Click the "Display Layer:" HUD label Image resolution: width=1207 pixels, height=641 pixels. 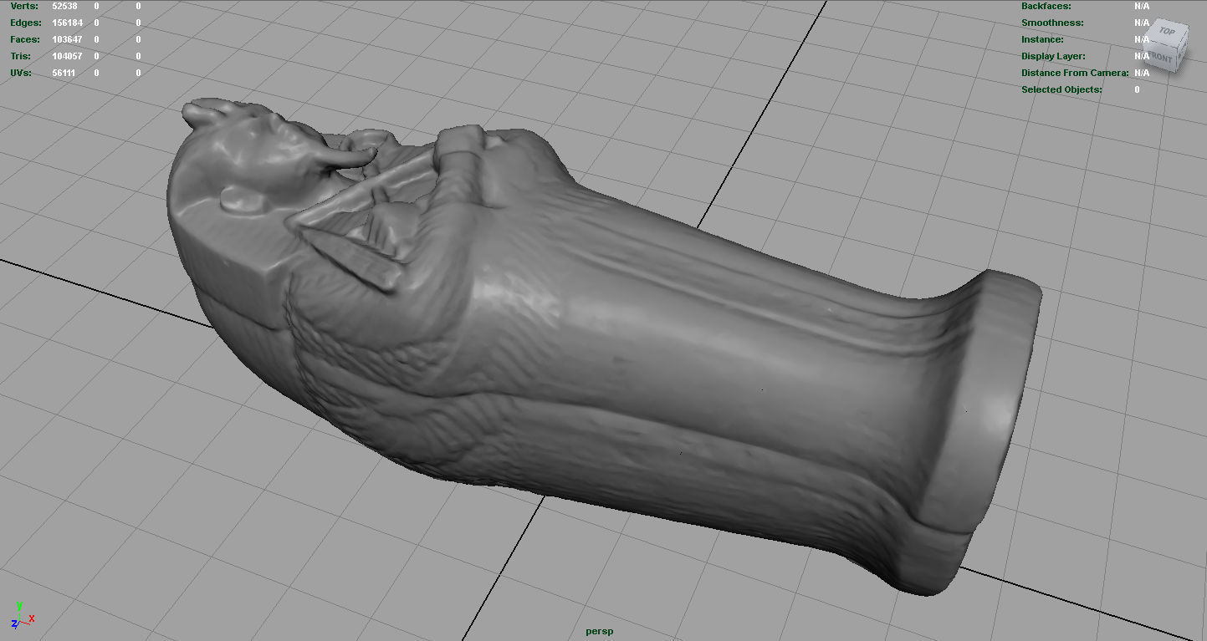pos(1053,56)
